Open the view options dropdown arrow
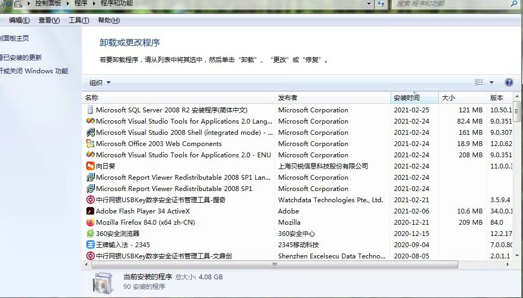Screen dimensions: 523x298 click(x=491, y=82)
